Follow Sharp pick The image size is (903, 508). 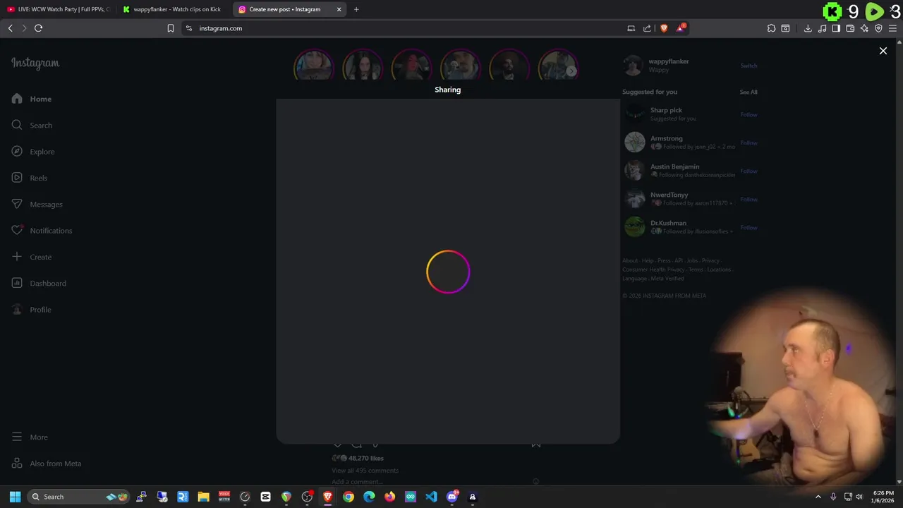[749, 114]
